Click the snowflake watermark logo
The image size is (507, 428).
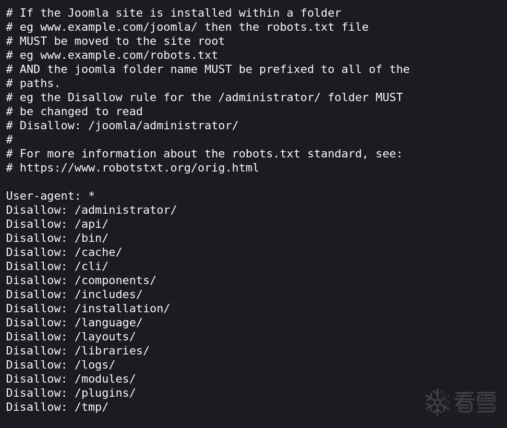[x=437, y=401]
